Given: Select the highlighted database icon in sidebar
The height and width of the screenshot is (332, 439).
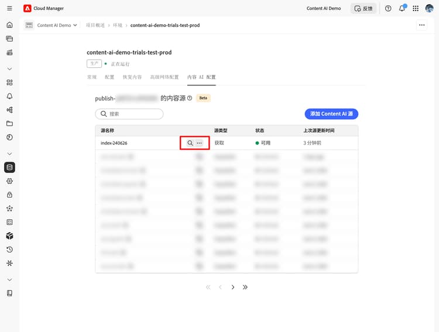Looking at the screenshot, I should 9,168.
